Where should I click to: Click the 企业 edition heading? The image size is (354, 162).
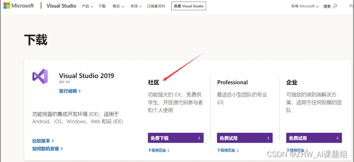pyautogui.click(x=292, y=82)
